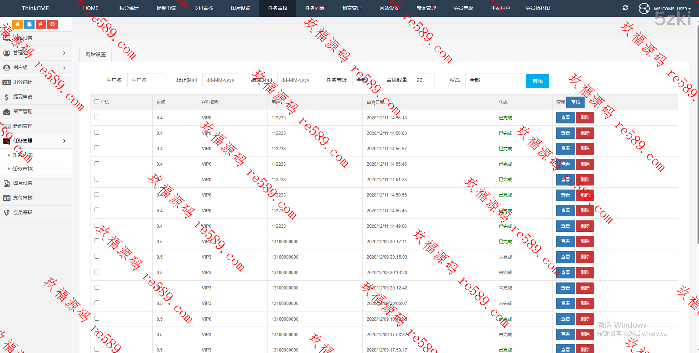
Task: Check the row dated 2020/12/09 20:15:03
Action: [x=97, y=256]
